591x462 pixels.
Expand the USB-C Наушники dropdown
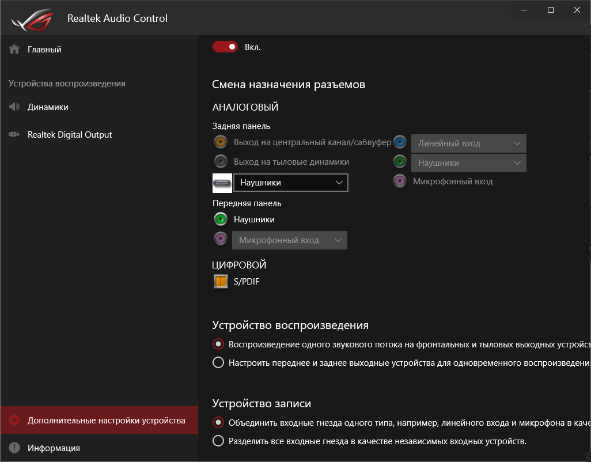291,183
